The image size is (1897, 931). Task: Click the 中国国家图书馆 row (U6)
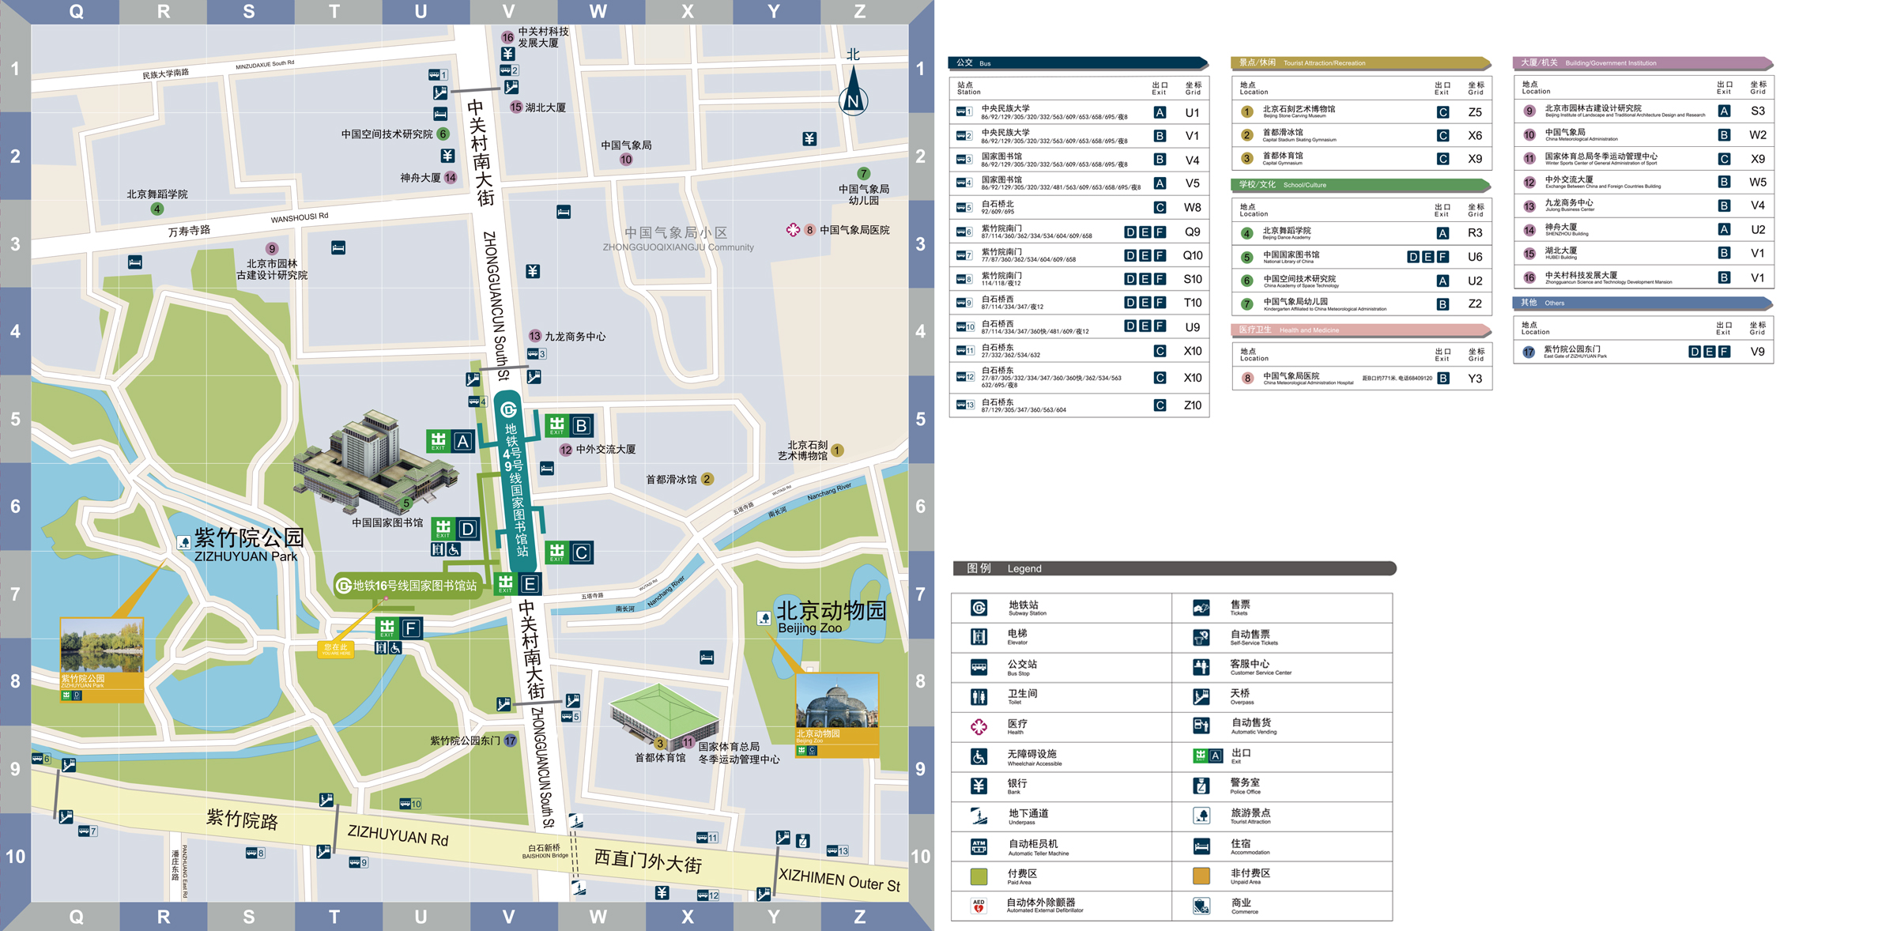click(x=1361, y=257)
